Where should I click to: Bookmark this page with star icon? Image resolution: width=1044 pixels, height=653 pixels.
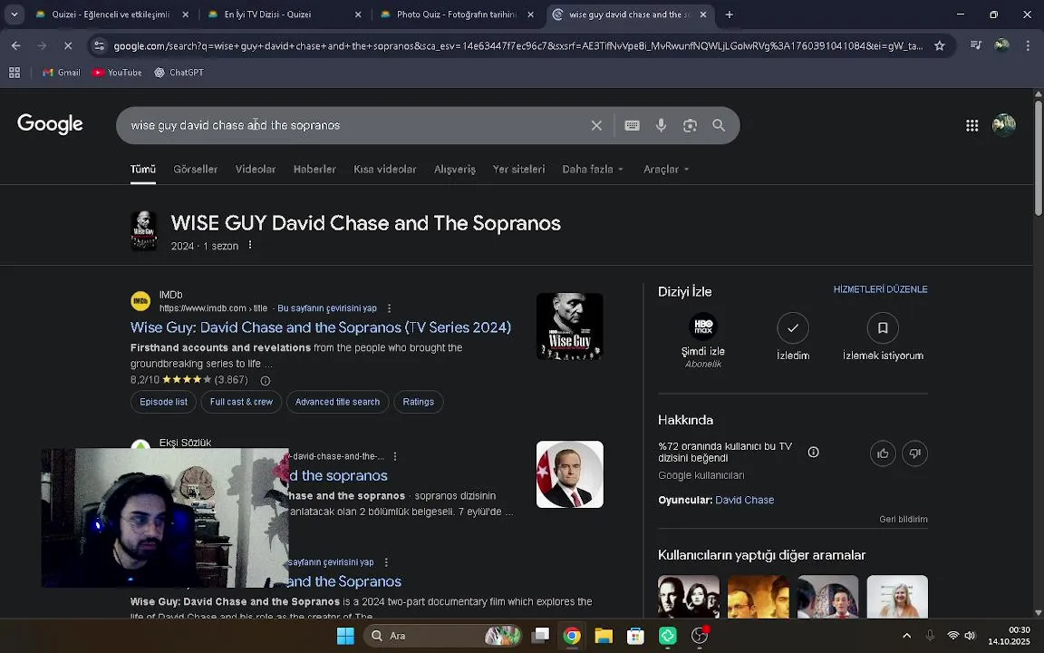[939, 46]
